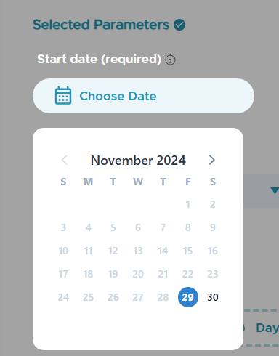Click the partially visible Day option
This screenshot has width=279, height=356.
267,328
